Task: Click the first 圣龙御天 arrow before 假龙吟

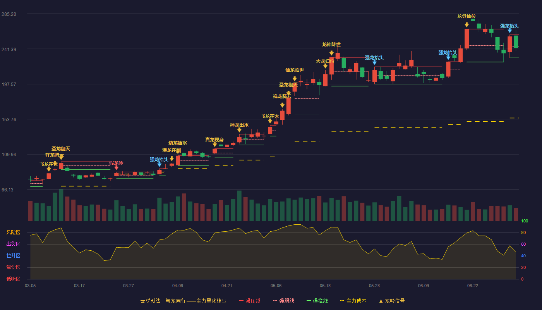Action: coord(61,157)
